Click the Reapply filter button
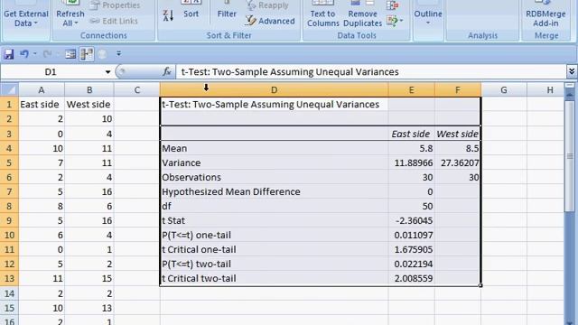Screen dimensions: 578x325 (268, 5)
